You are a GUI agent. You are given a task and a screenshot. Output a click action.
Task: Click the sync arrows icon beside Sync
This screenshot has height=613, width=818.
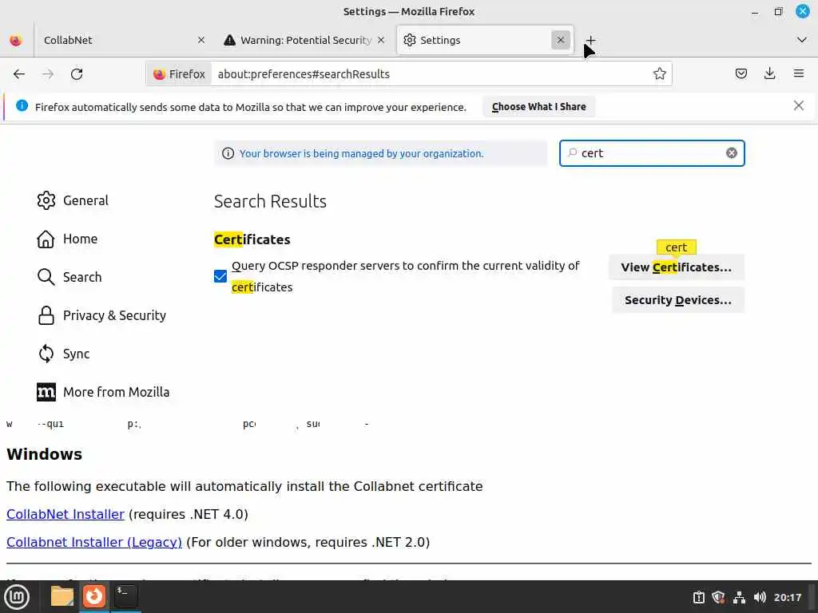click(46, 354)
